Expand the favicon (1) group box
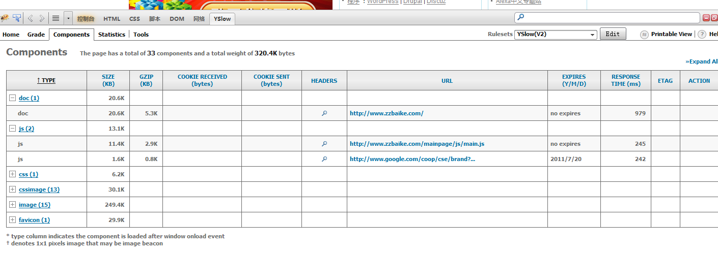718x253 pixels. (x=13, y=220)
